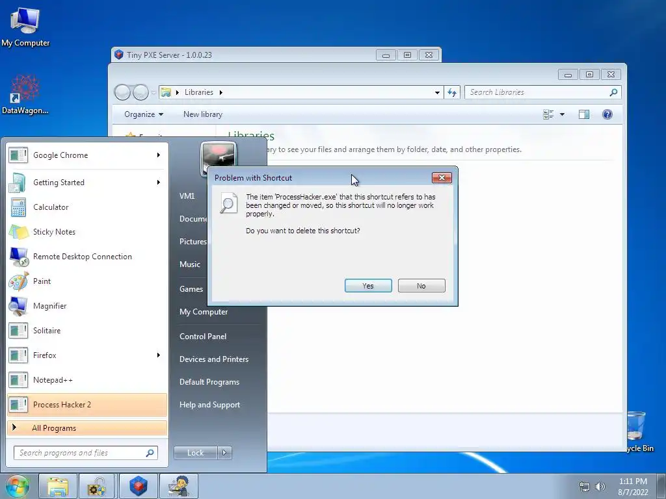Open Help and Support
The height and width of the screenshot is (499, 666).
pyautogui.click(x=209, y=405)
